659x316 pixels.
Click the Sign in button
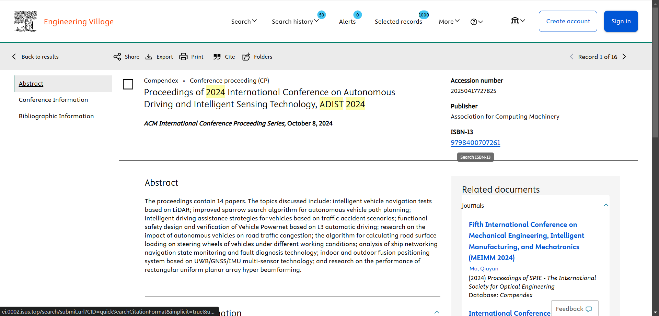(x=621, y=21)
